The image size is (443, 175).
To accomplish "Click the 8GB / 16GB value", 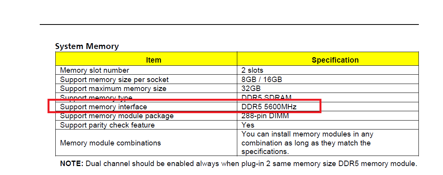I will (x=261, y=79).
